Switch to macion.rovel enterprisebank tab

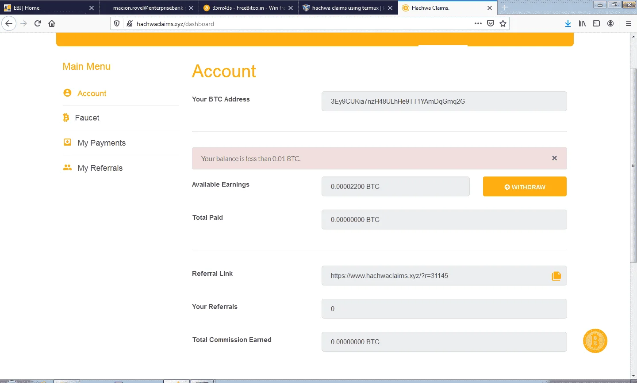coord(149,8)
